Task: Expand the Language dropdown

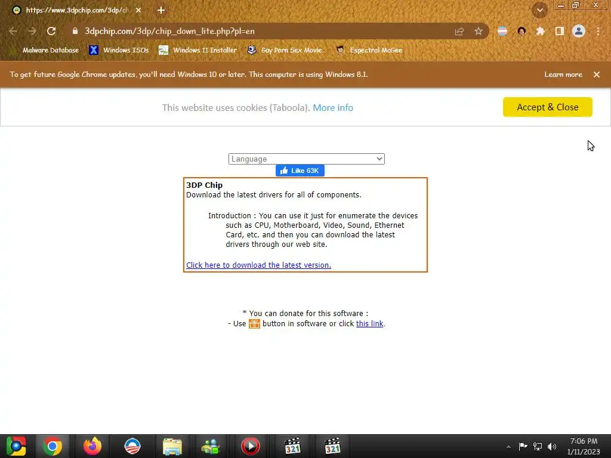Action: click(x=306, y=159)
